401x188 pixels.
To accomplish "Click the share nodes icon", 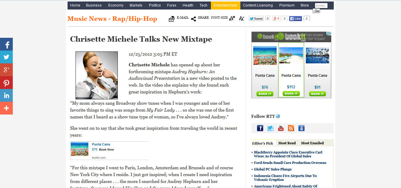I will click(x=193, y=19).
